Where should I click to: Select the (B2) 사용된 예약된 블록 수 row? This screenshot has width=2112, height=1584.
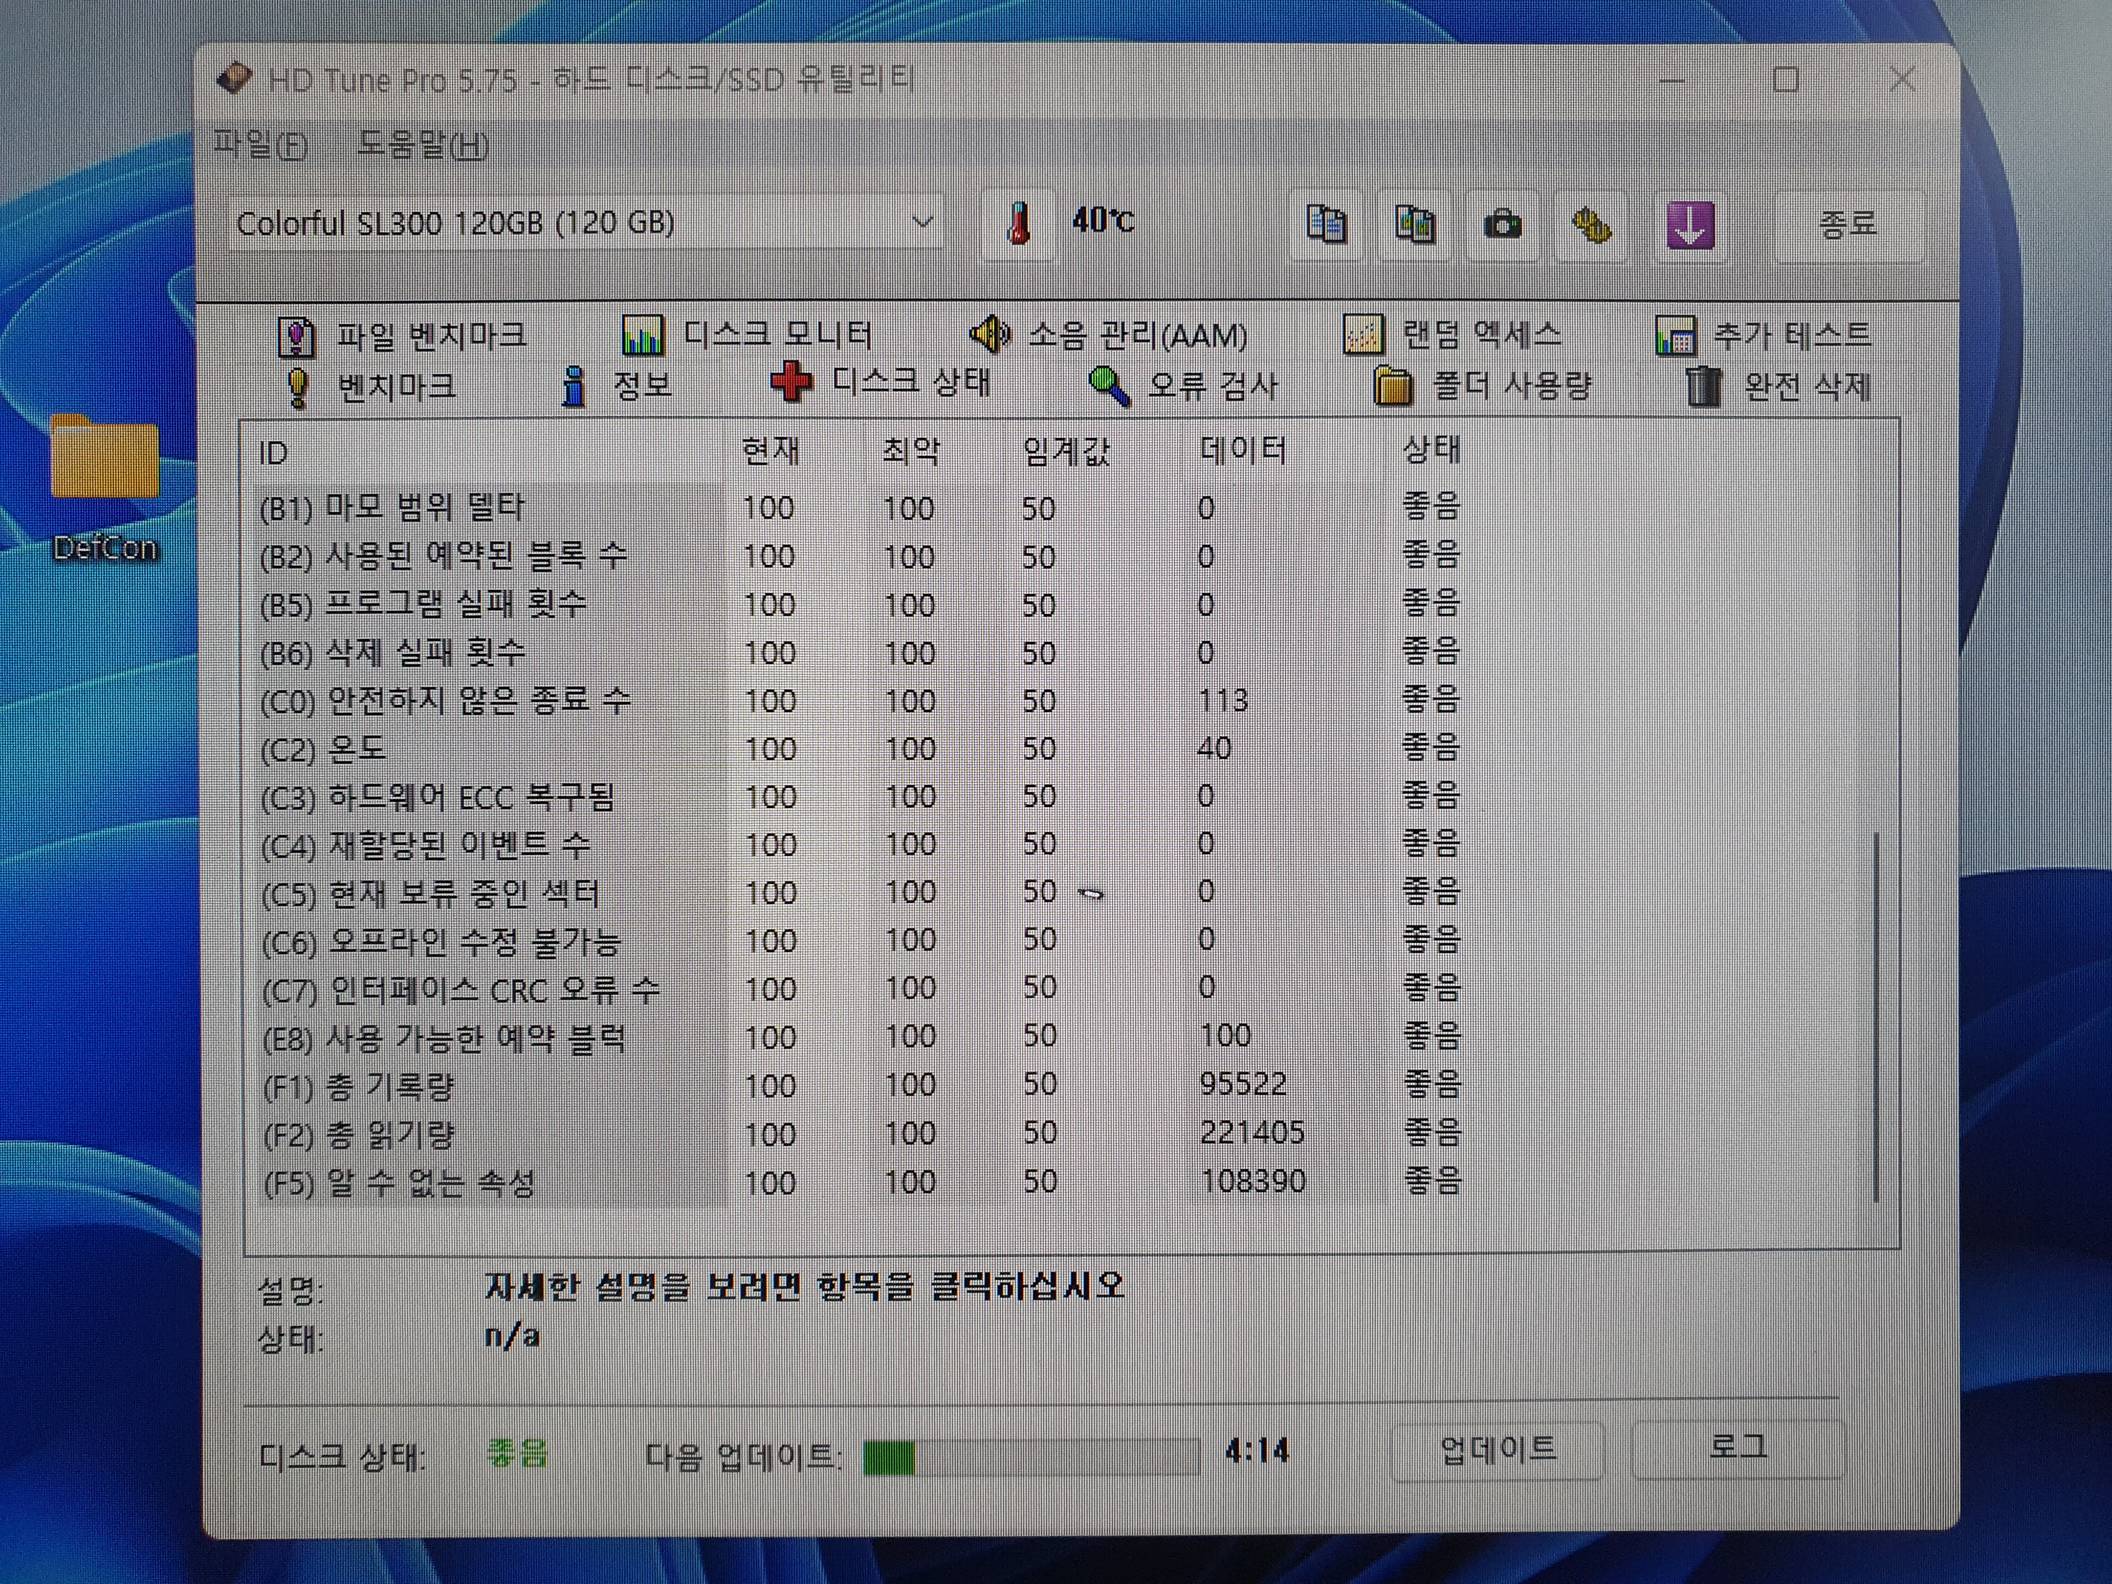click(860, 556)
